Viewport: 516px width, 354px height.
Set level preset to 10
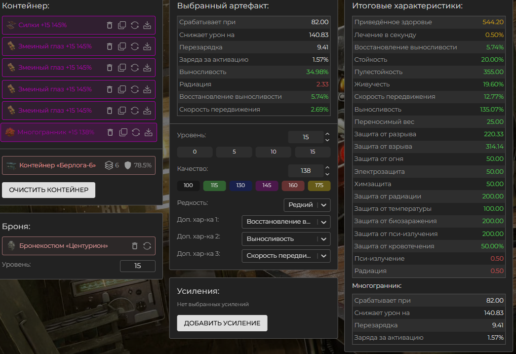click(x=273, y=152)
